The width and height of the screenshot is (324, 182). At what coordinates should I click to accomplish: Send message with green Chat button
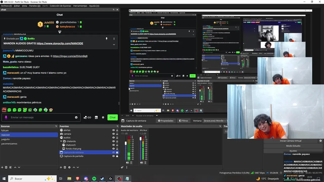tap(113, 117)
